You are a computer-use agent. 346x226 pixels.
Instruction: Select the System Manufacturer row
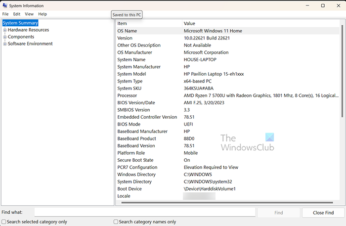(x=228, y=67)
